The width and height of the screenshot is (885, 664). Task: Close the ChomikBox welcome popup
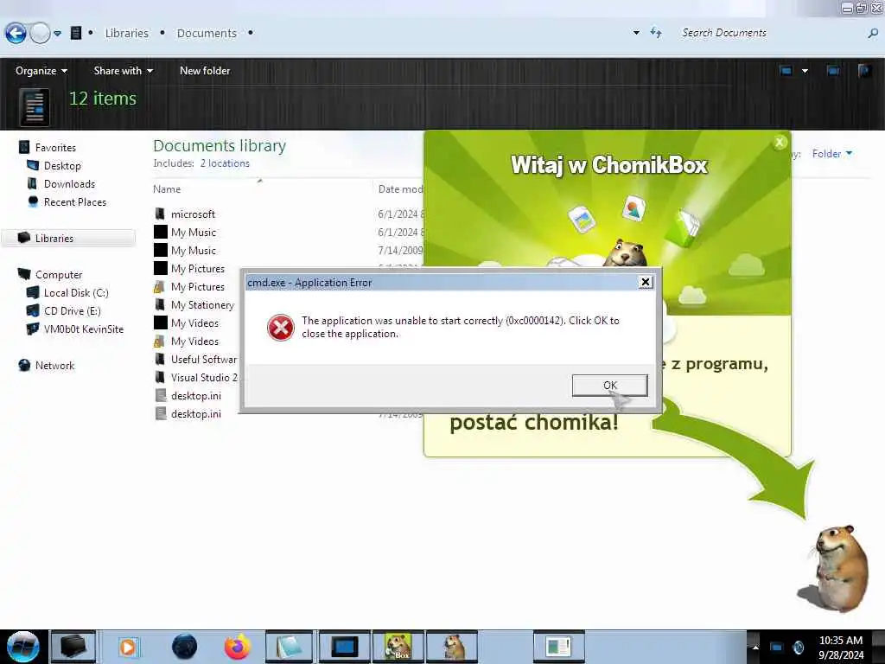780,143
